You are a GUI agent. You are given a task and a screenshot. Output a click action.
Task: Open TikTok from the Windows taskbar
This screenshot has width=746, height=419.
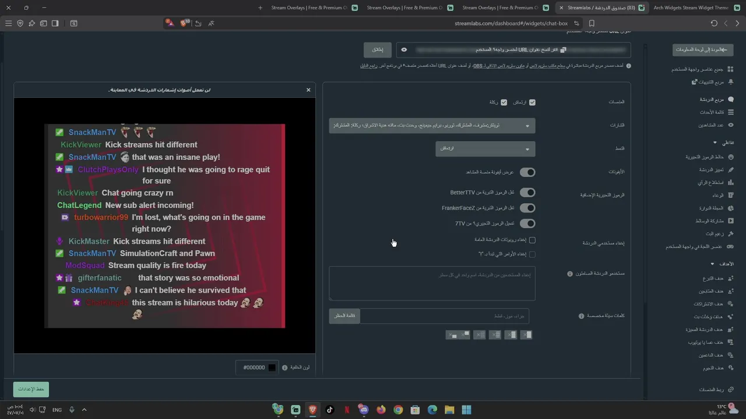[x=329, y=410]
